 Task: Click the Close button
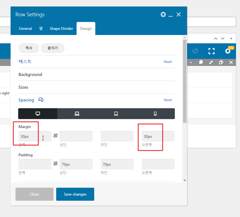coord(34,194)
